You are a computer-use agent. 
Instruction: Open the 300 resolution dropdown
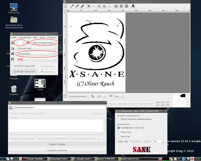click(36, 59)
